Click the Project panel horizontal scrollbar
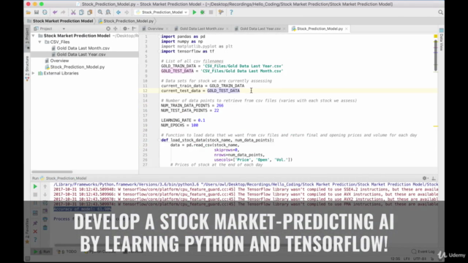The width and height of the screenshot is (468, 263). click(x=52, y=172)
